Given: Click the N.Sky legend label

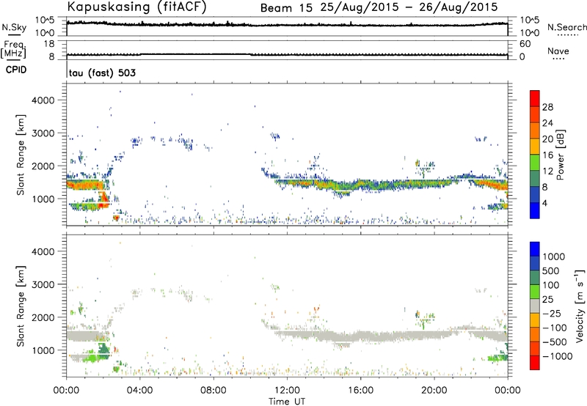Looking at the screenshot, I should (14, 27).
